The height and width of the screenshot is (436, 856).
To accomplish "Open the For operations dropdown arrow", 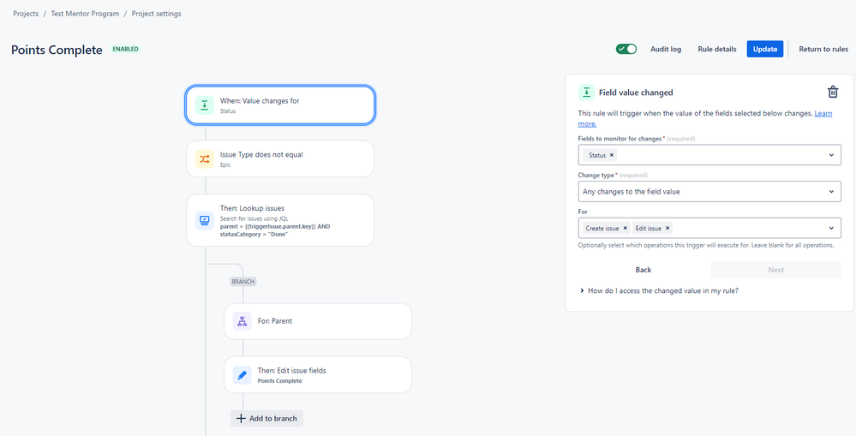I will [x=831, y=228].
